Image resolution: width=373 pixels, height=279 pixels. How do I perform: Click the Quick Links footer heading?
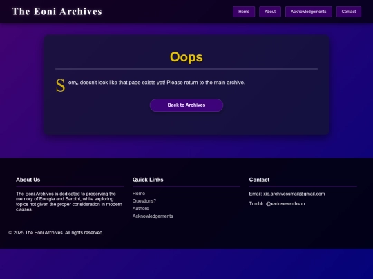(148, 180)
